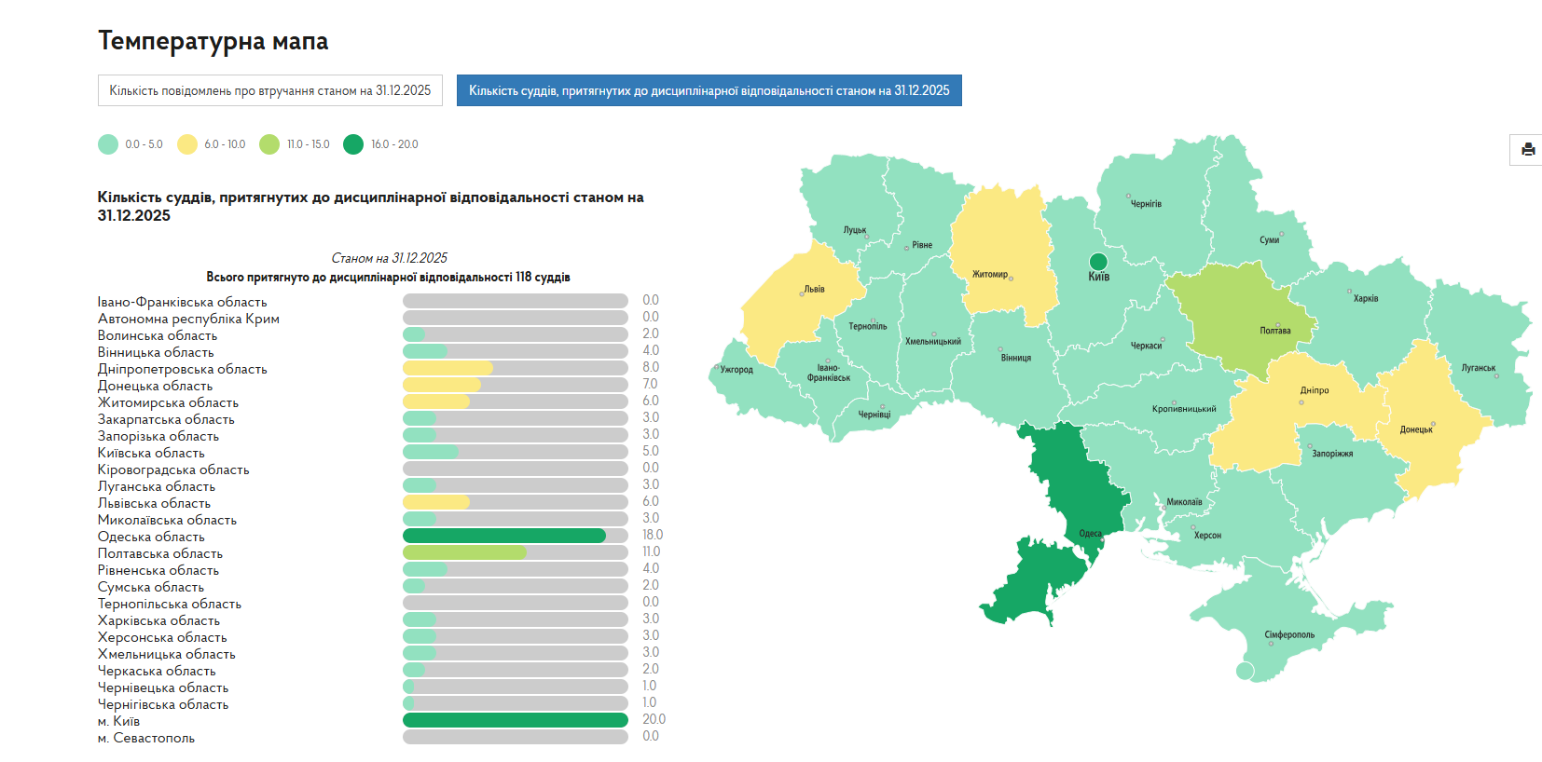Click the м. Київ bar in chart
This screenshot has height=762, width=1542.
(515, 720)
